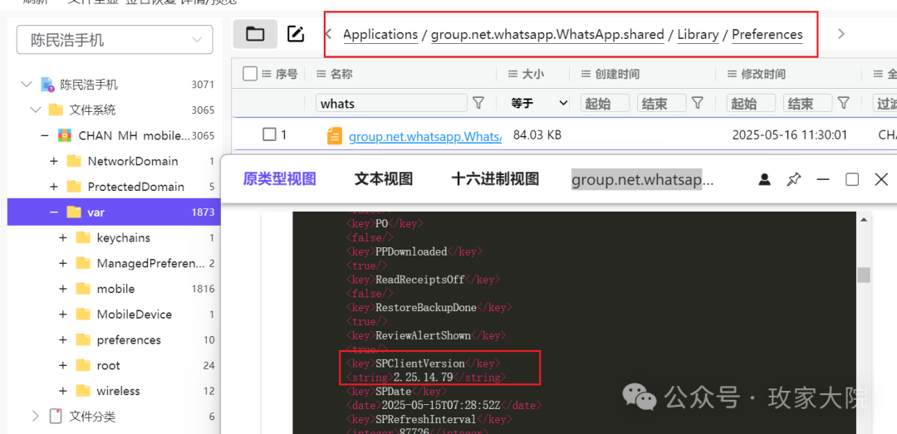The width and height of the screenshot is (897, 434).
Task: Click the name filter field containing whats
Action: coord(391,103)
